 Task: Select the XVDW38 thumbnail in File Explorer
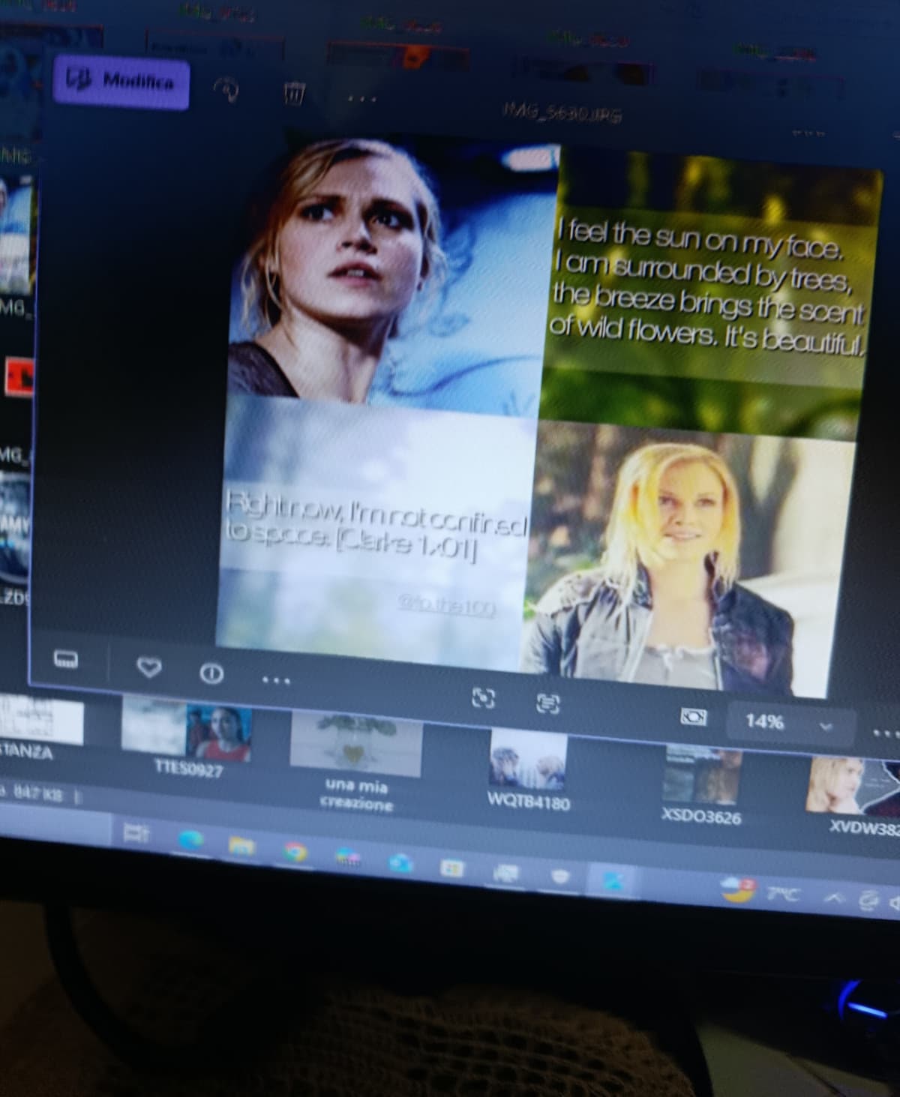pyautogui.click(x=853, y=787)
